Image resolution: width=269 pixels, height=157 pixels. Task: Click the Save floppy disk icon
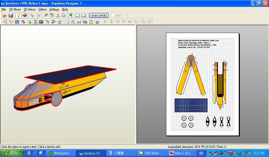pos(11,15)
